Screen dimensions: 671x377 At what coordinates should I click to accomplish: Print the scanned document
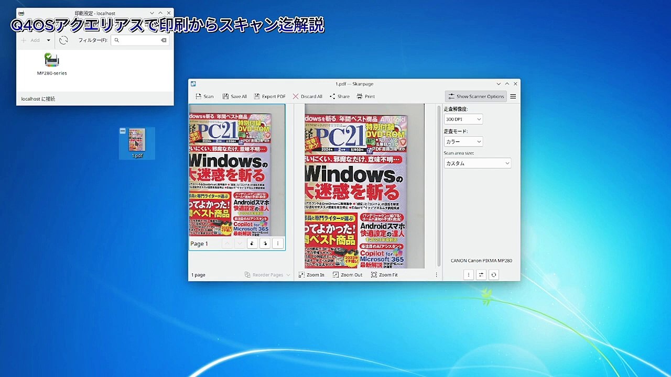click(365, 96)
